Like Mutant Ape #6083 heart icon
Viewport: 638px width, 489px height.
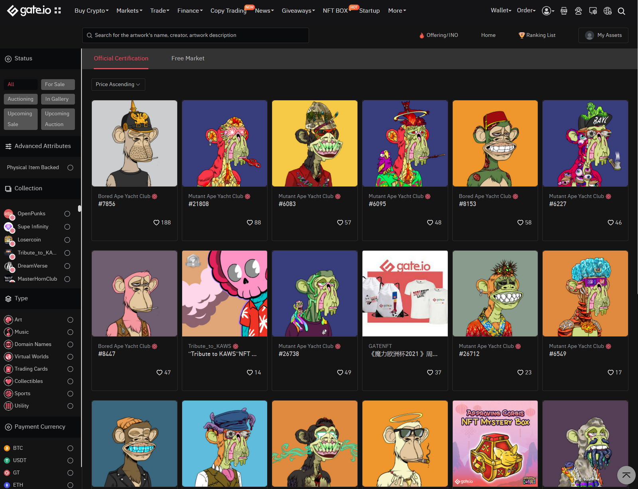click(340, 223)
